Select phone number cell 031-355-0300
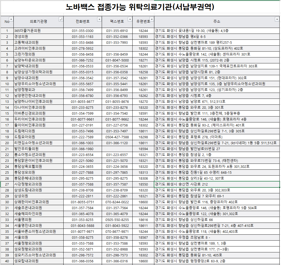 coord(83,31)
